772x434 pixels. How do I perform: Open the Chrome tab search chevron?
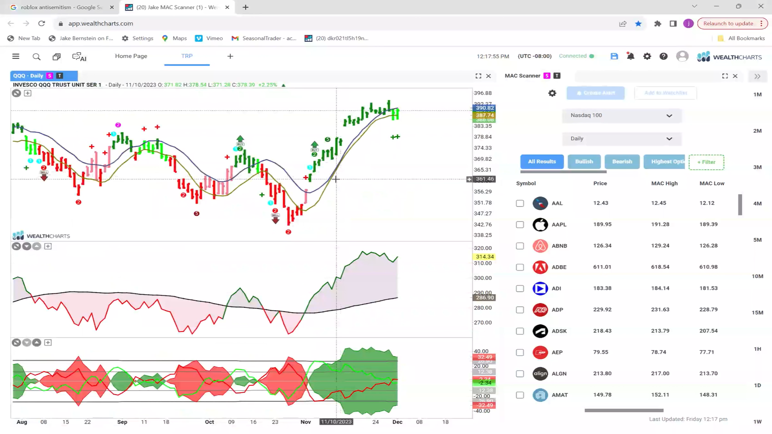click(694, 6)
